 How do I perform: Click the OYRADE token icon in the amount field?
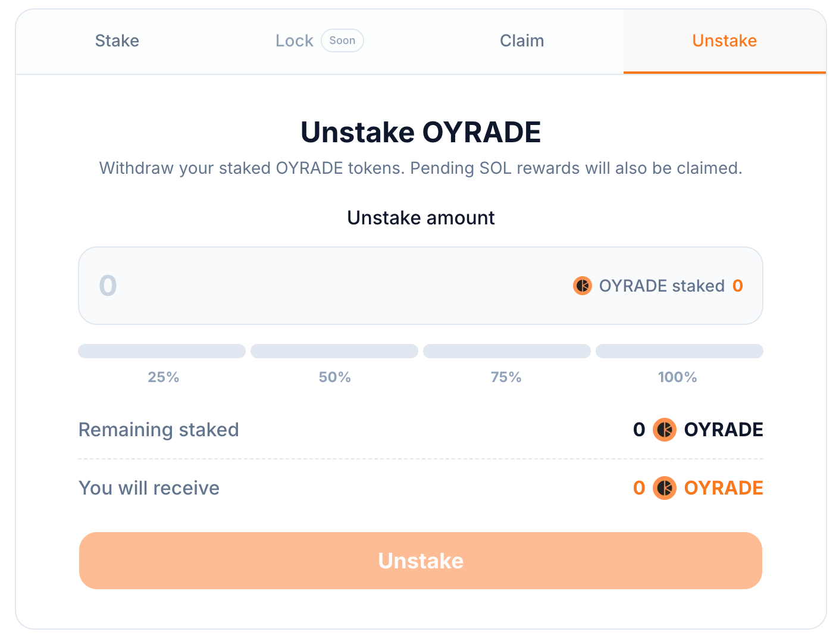tap(582, 286)
